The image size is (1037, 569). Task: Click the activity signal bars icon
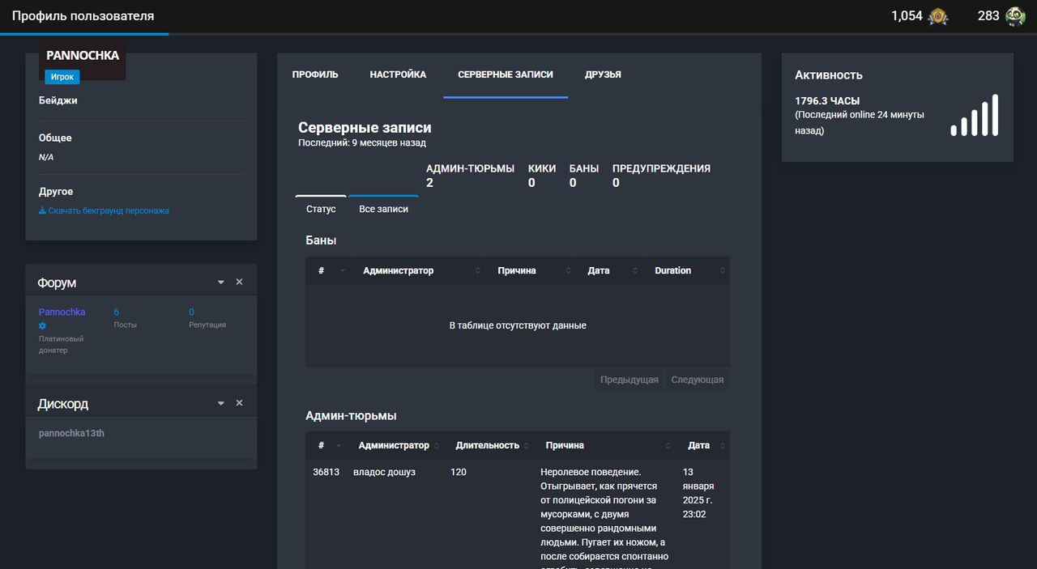point(975,115)
